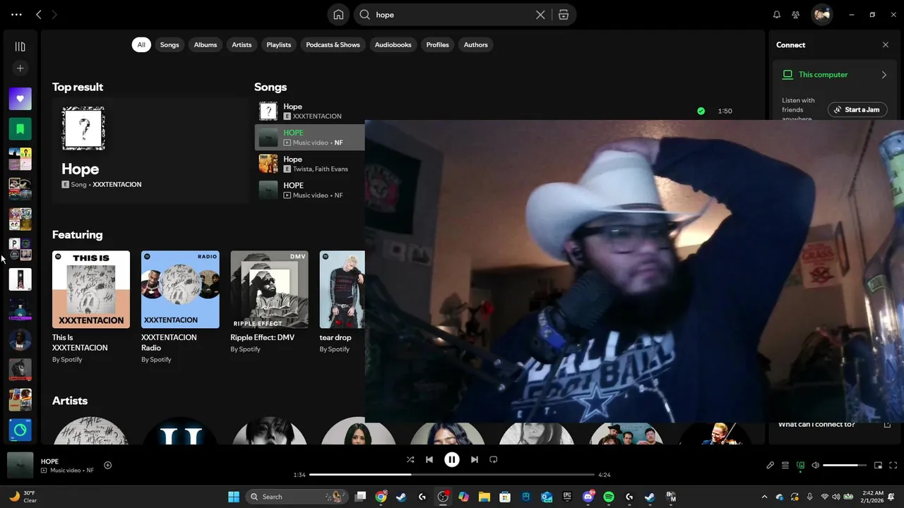Open Discord from the taskbar
This screenshot has width=904, height=508.
click(588, 497)
